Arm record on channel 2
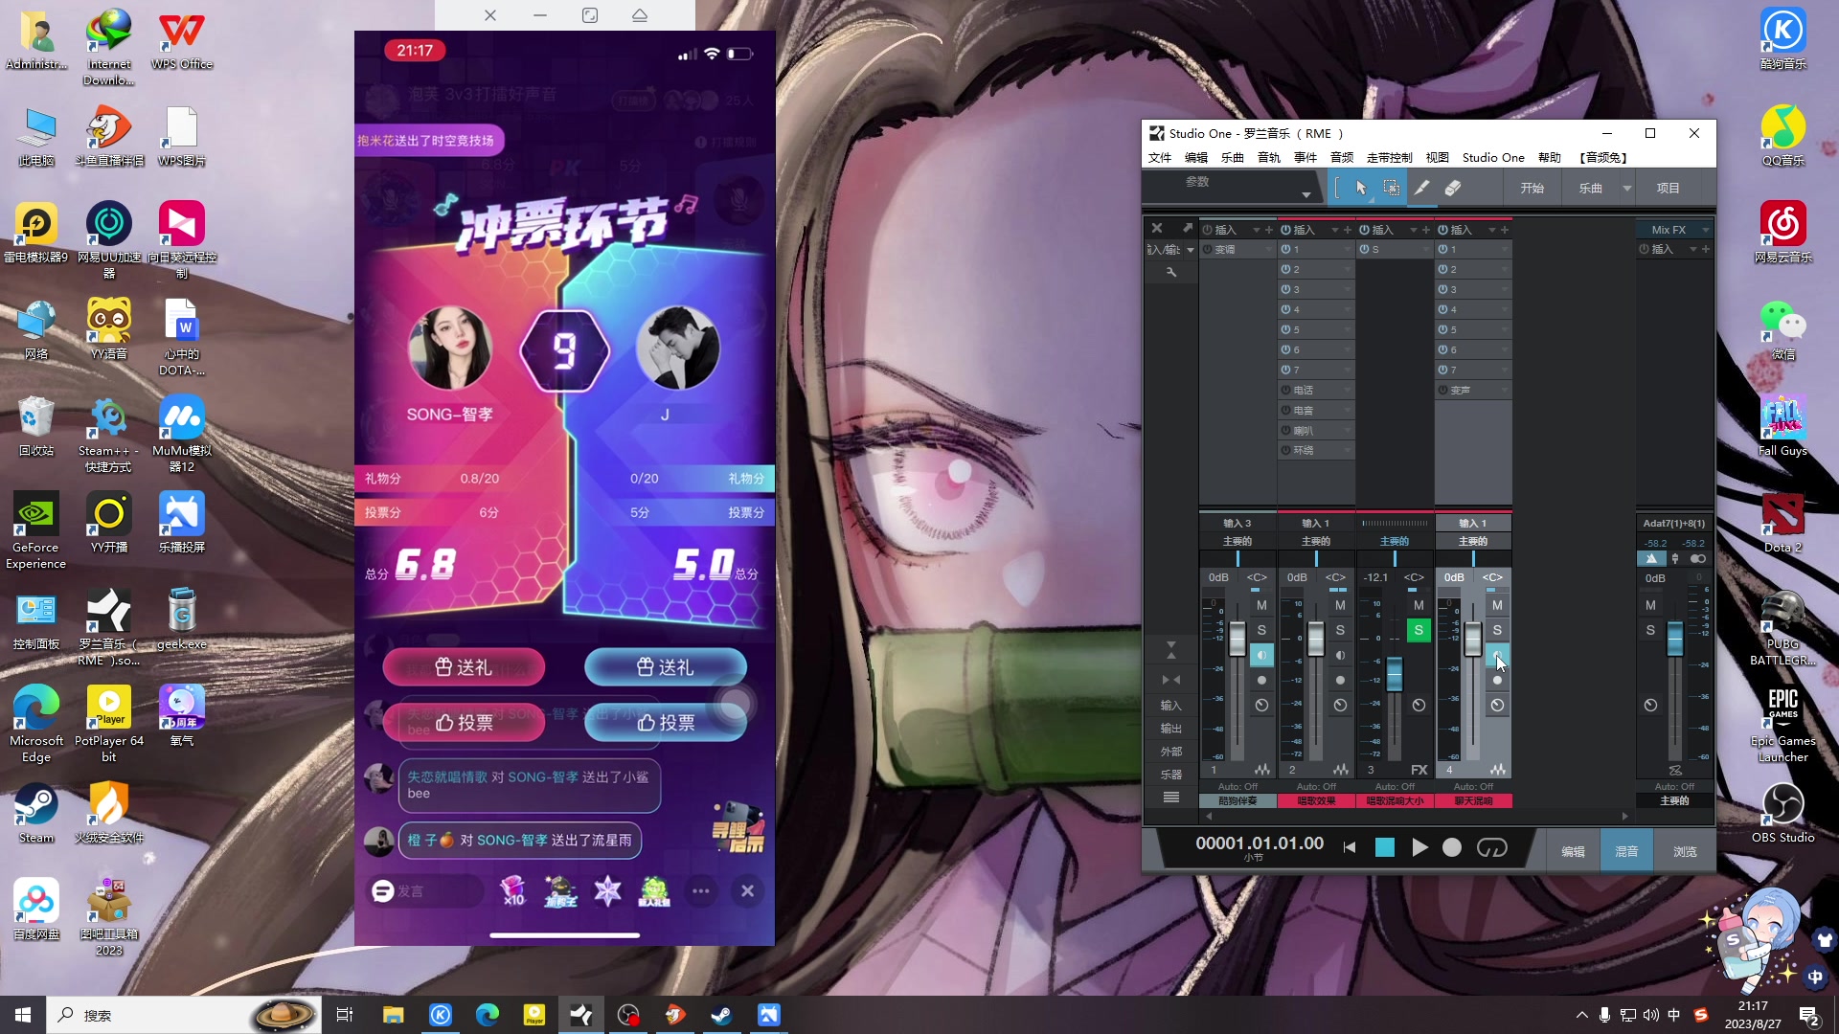The image size is (1839, 1034). [1340, 681]
